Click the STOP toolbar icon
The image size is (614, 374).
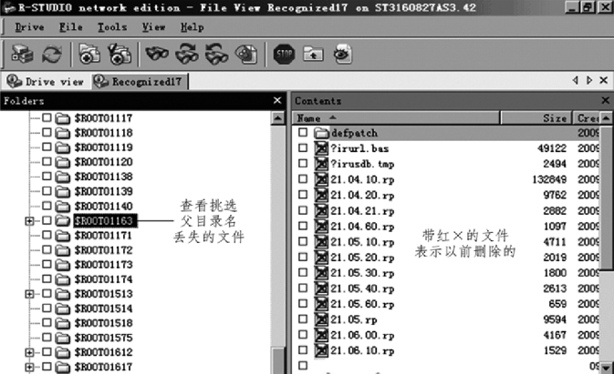(x=284, y=54)
